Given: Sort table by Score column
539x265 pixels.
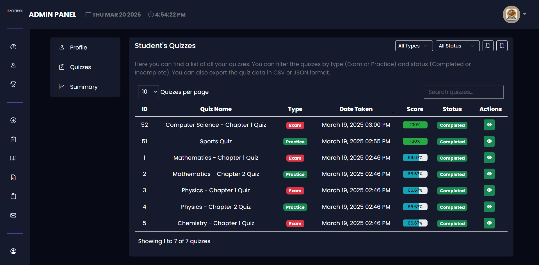Looking at the screenshot, I should point(415,109).
